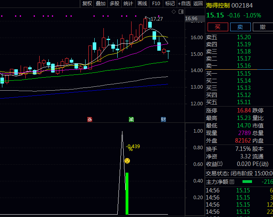Add stock to watchlist with +自选

pos(184,4)
